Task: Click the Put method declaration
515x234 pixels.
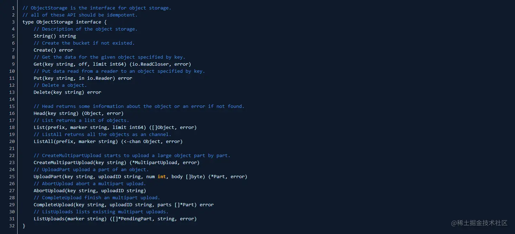Action: pyautogui.click(x=83, y=78)
